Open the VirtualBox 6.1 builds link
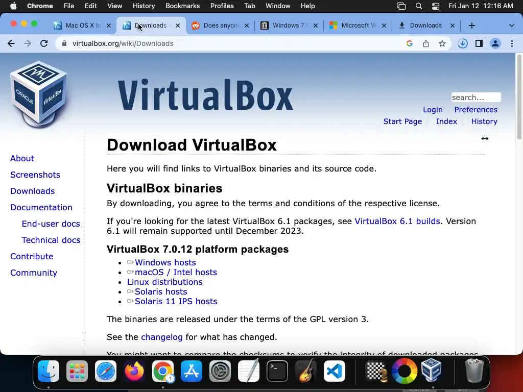The height and width of the screenshot is (392, 523). [x=397, y=222]
